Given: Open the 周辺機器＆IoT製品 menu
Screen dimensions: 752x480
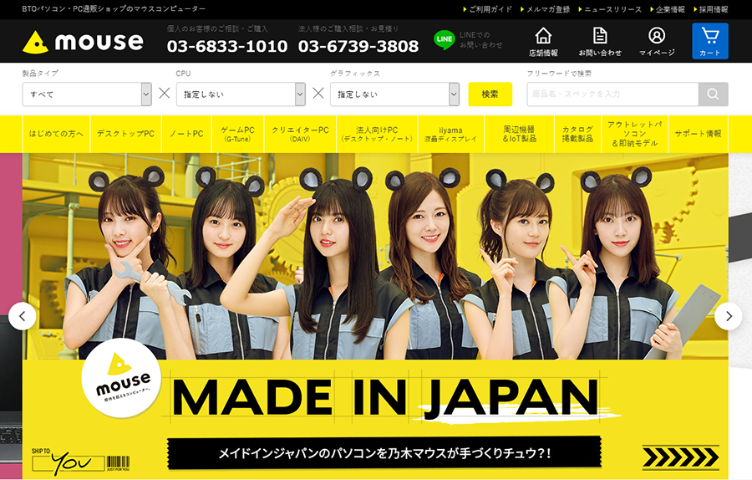Looking at the screenshot, I should pos(520,134).
